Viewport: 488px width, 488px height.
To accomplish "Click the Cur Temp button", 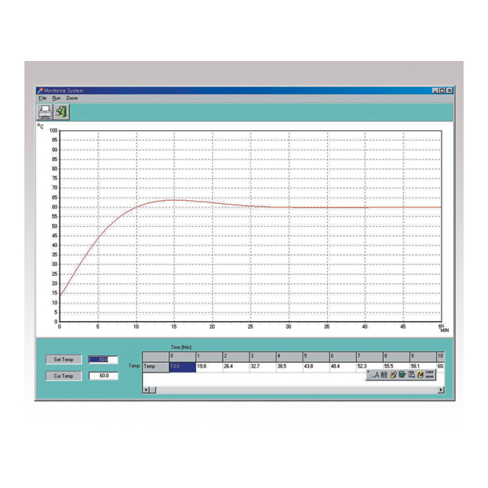I will 63,376.
